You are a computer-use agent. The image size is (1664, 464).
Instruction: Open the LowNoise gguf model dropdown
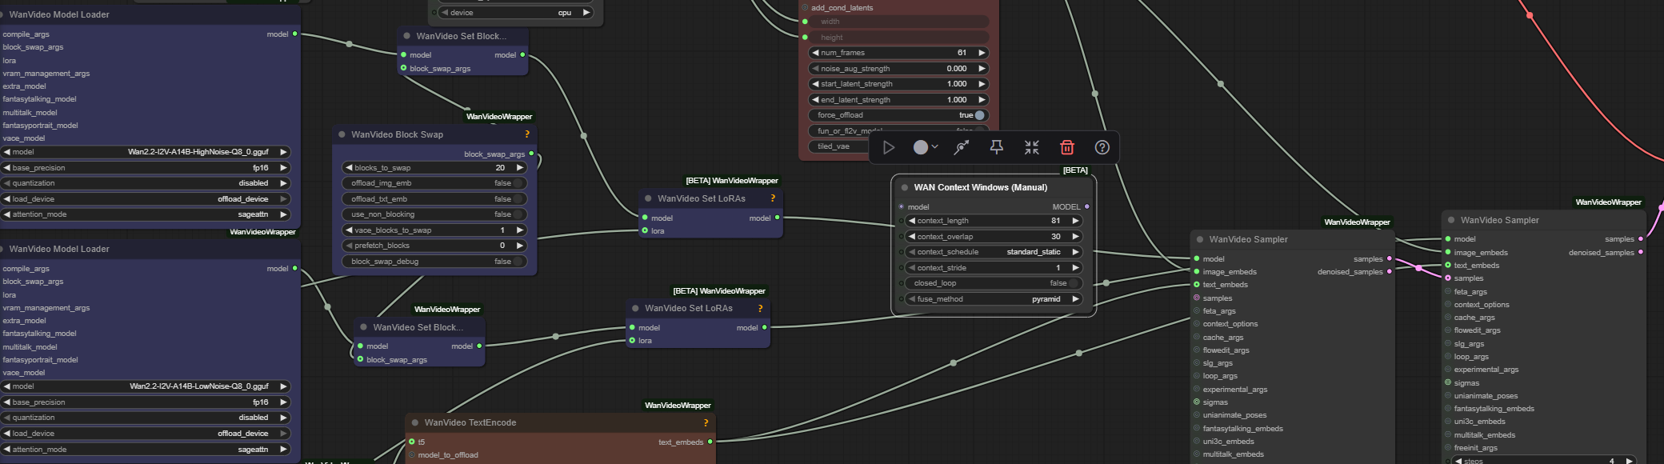(x=145, y=386)
